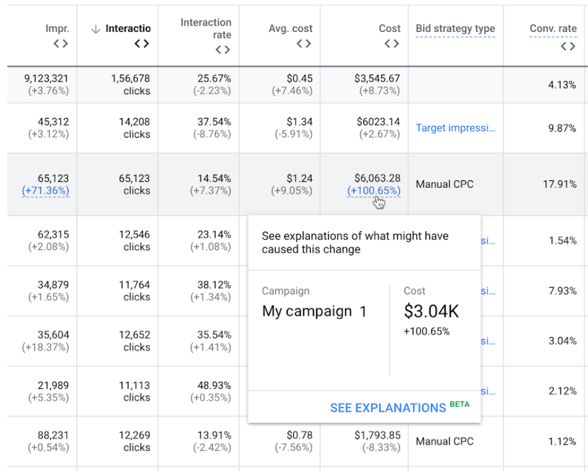Click Manual CPC in the 1.12% row
This screenshot has height=471, width=588.
pyautogui.click(x=444, y=442)
